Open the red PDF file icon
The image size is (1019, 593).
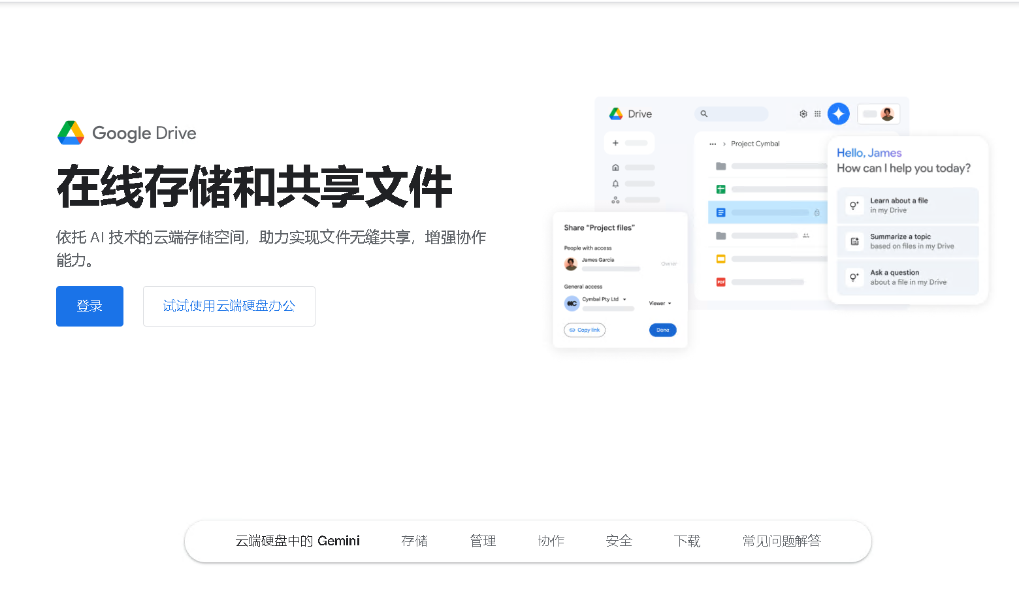click(x=721, y=282)
